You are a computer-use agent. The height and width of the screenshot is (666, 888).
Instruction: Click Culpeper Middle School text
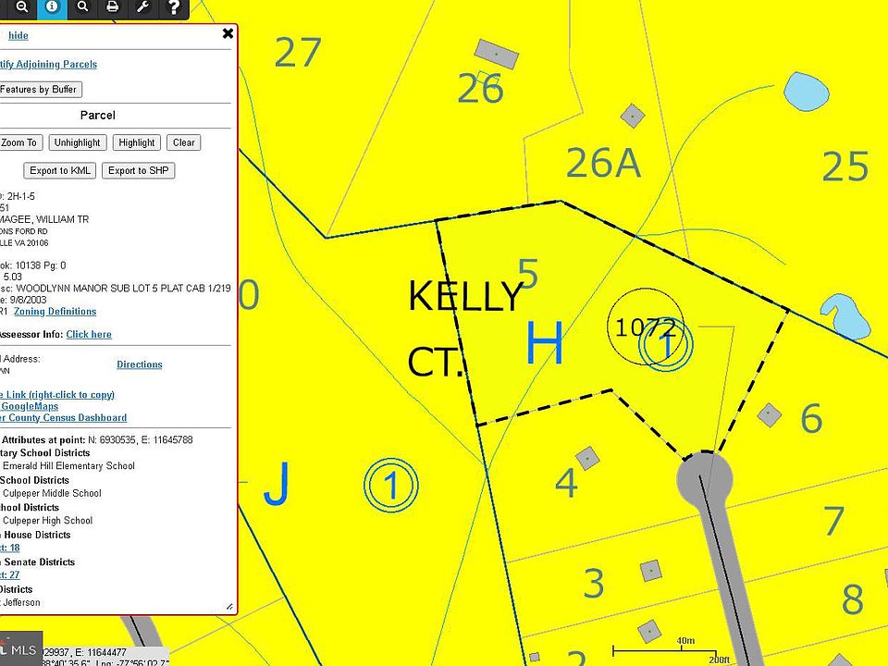52,493
